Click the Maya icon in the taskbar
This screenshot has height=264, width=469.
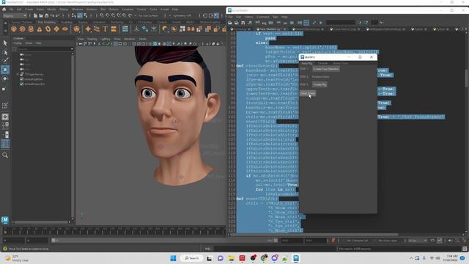point(296,258)
